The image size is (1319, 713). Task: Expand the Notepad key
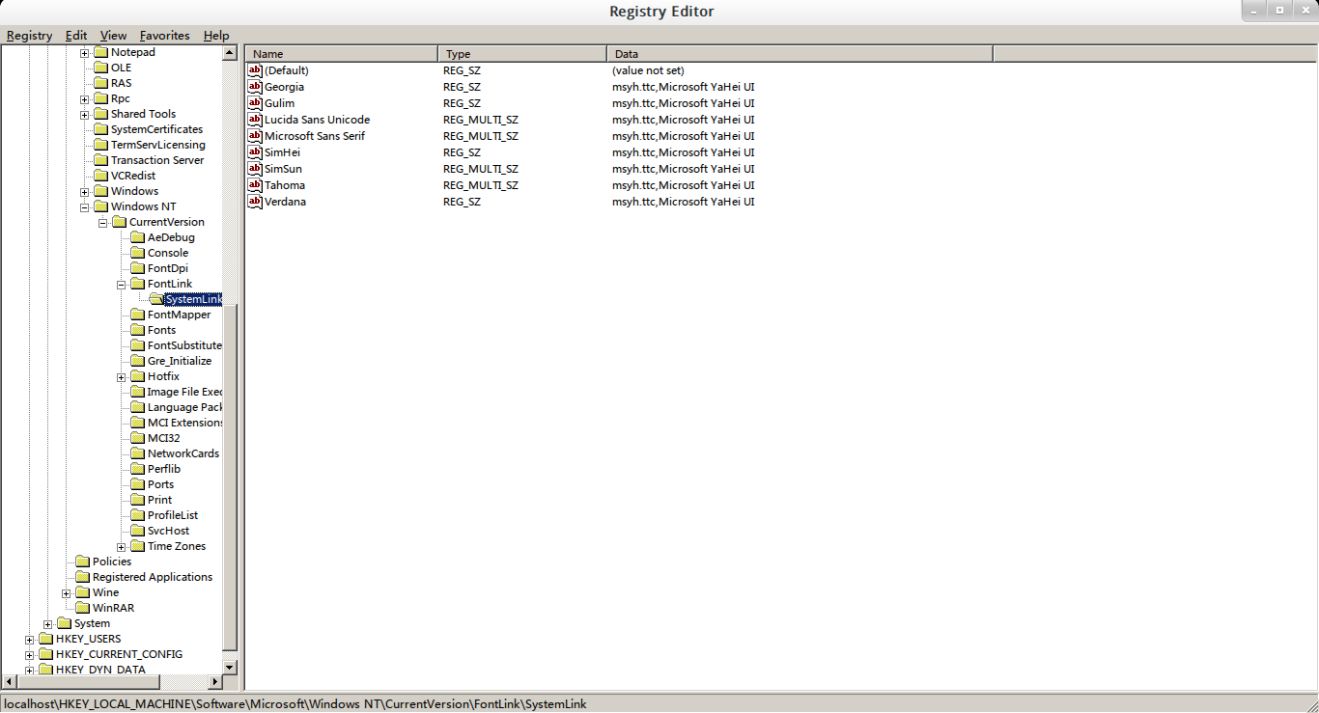(84, 53)
